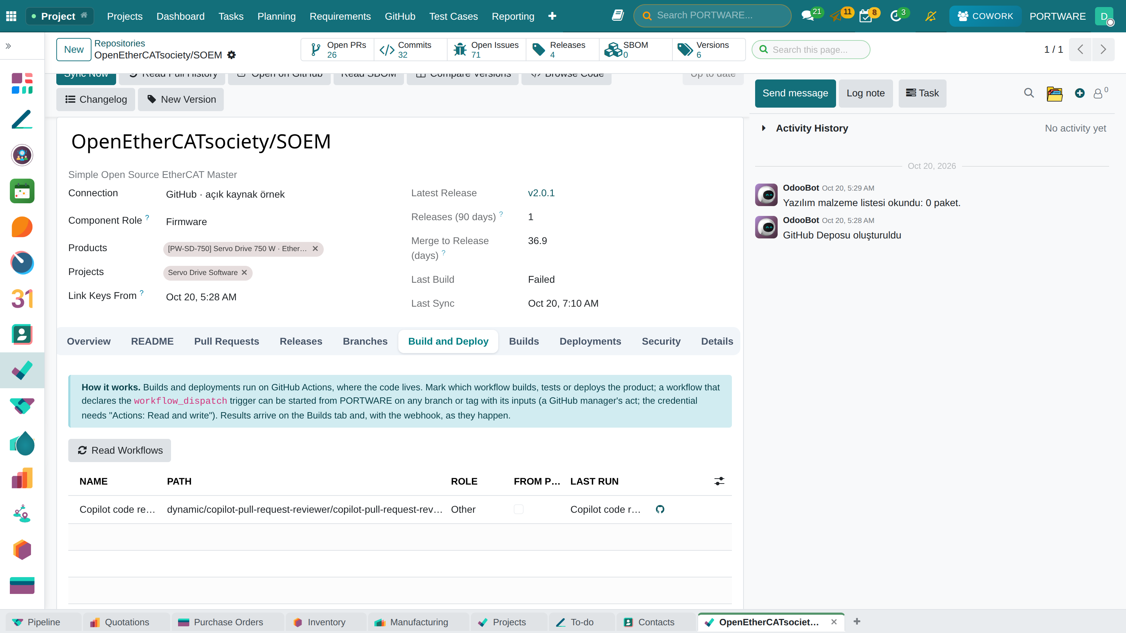The width and height of the screenshot is (1126, 633).
Task: Click the Send message button
Action: tap(795, 93)
